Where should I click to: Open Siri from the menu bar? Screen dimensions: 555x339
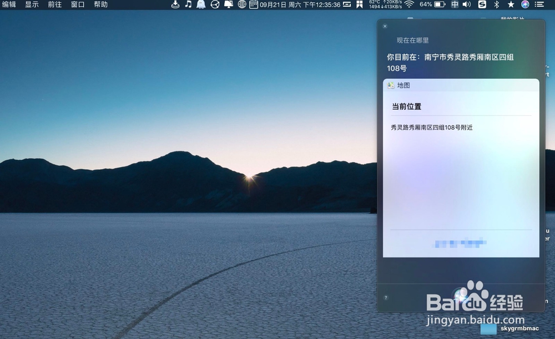527,4
